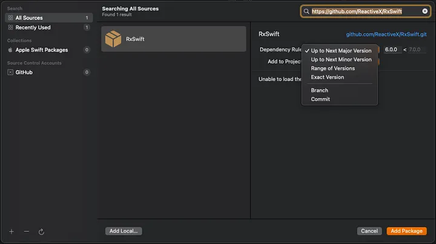Screen dimensions: 436x244
Task: Edit the minimum version 6.0.0 field
Action: click(x=392, y=50)
